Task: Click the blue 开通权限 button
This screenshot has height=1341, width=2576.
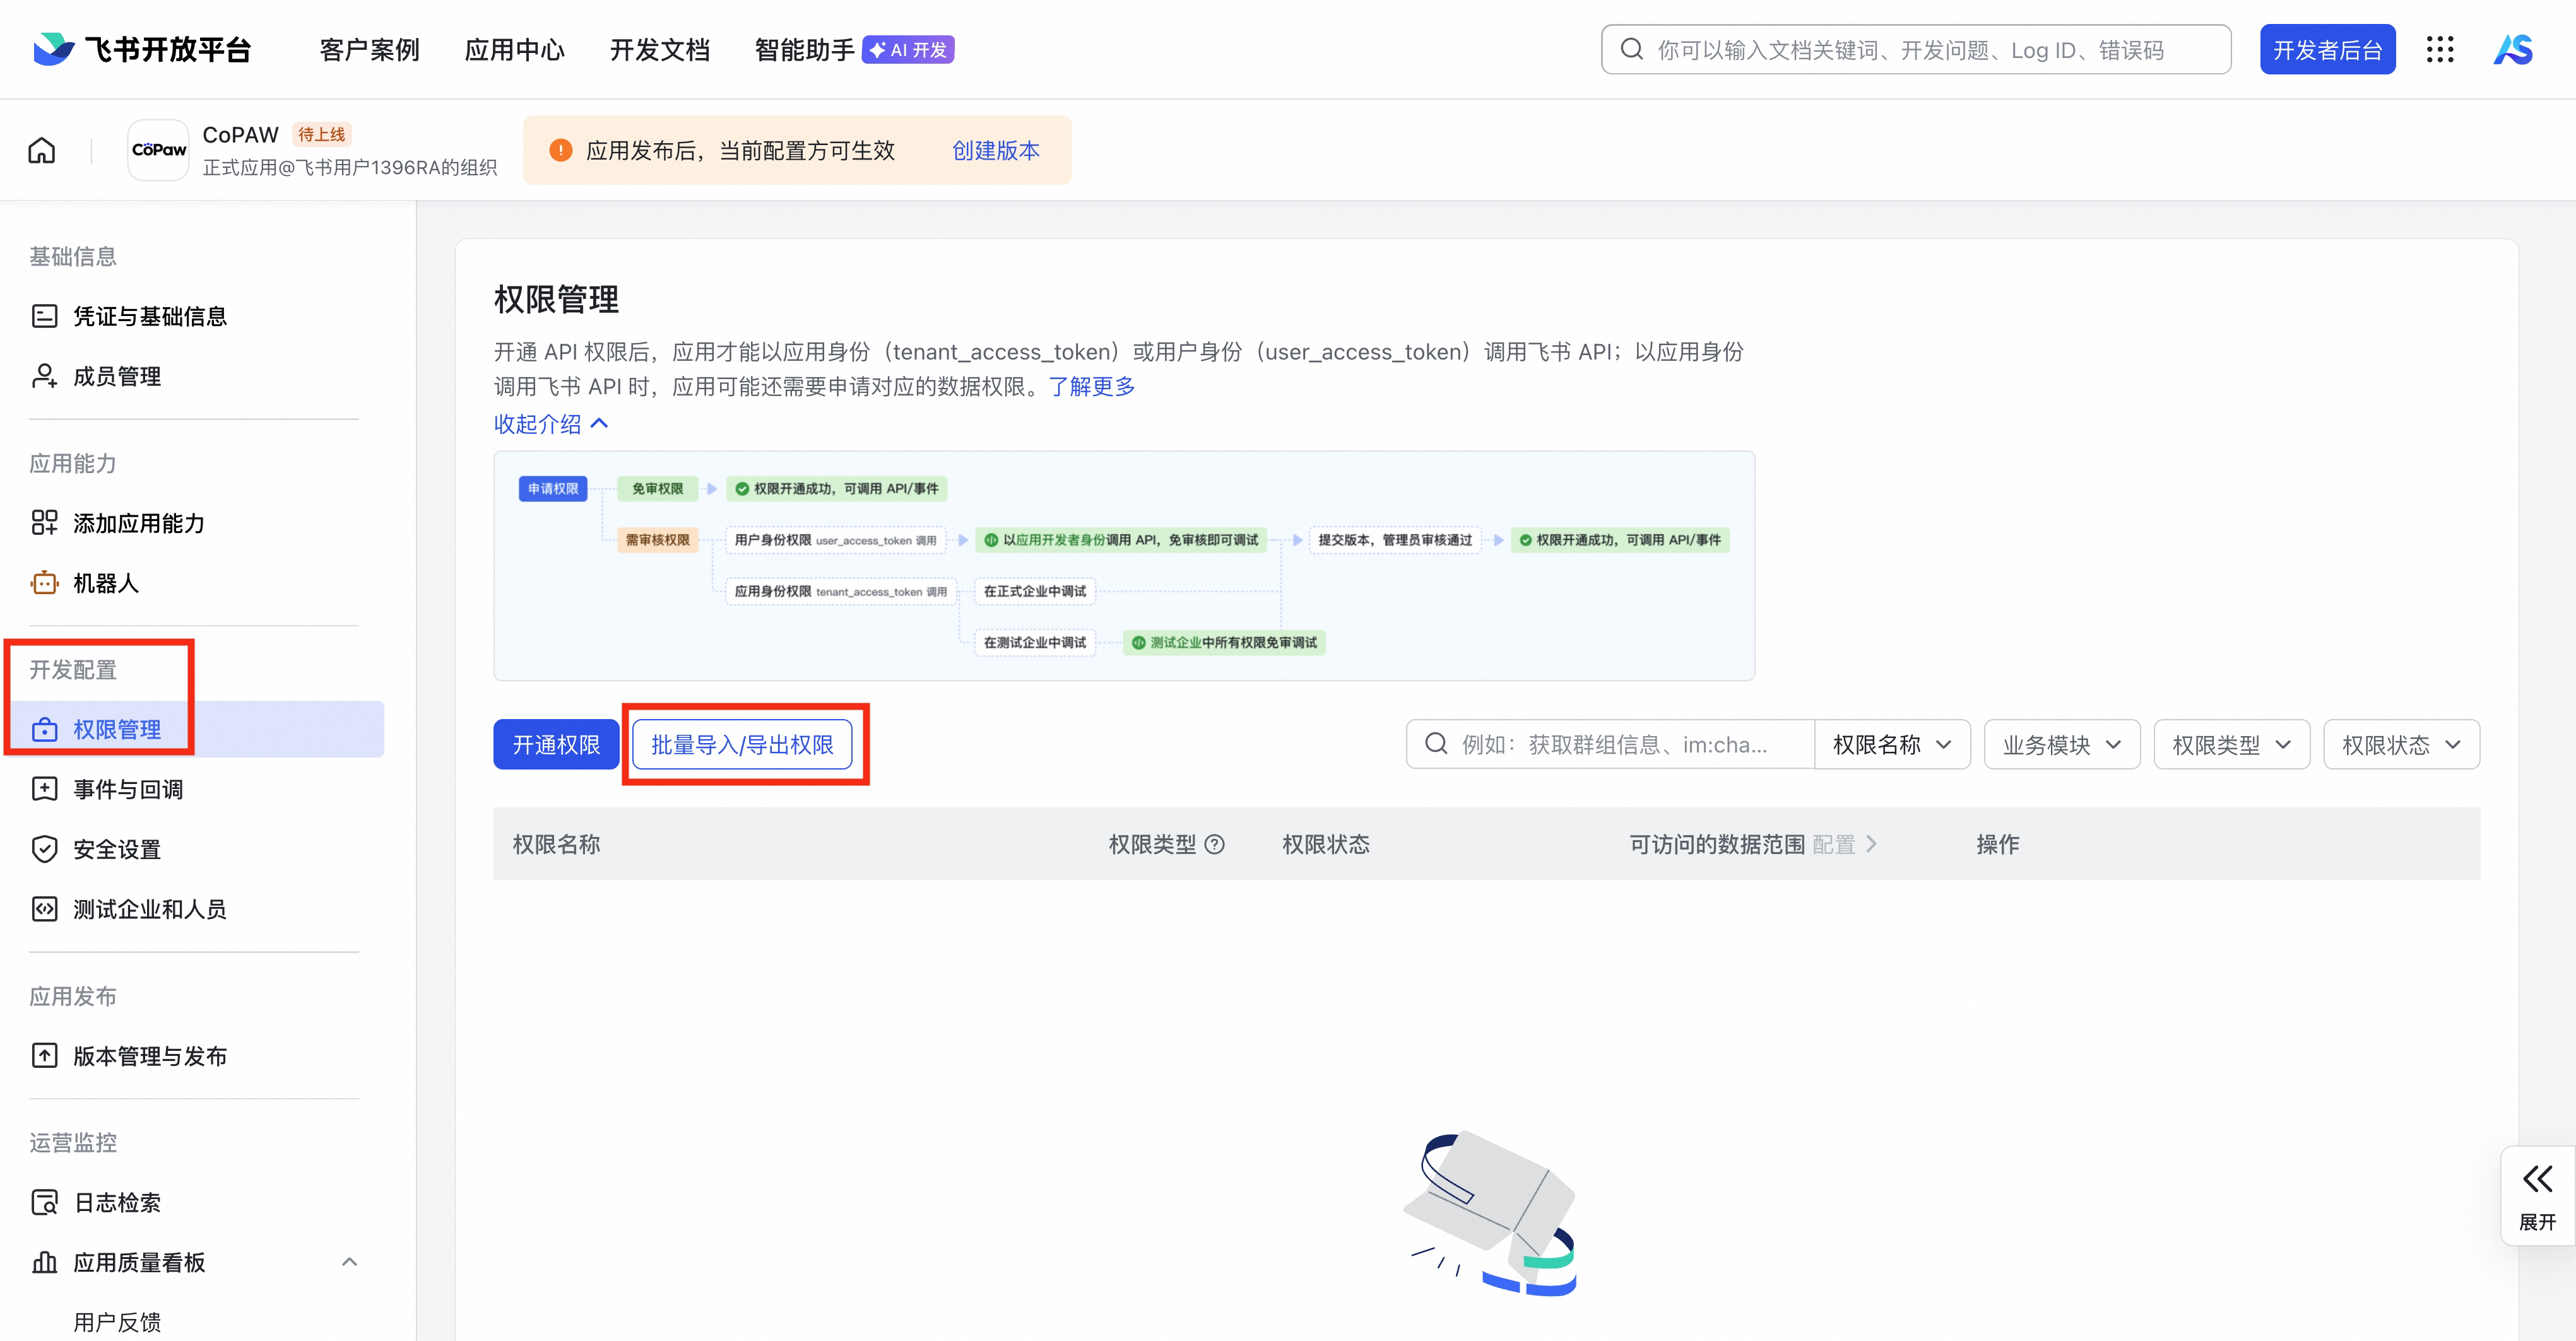Action: tap(556, 744)
